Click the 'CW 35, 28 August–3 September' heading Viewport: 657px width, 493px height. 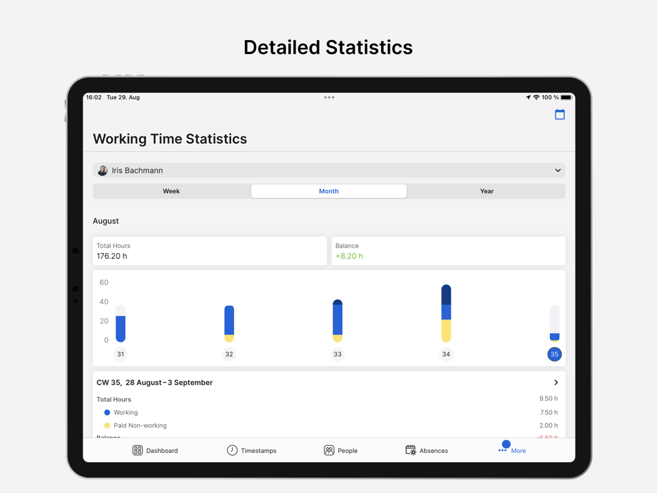[154, 383]
